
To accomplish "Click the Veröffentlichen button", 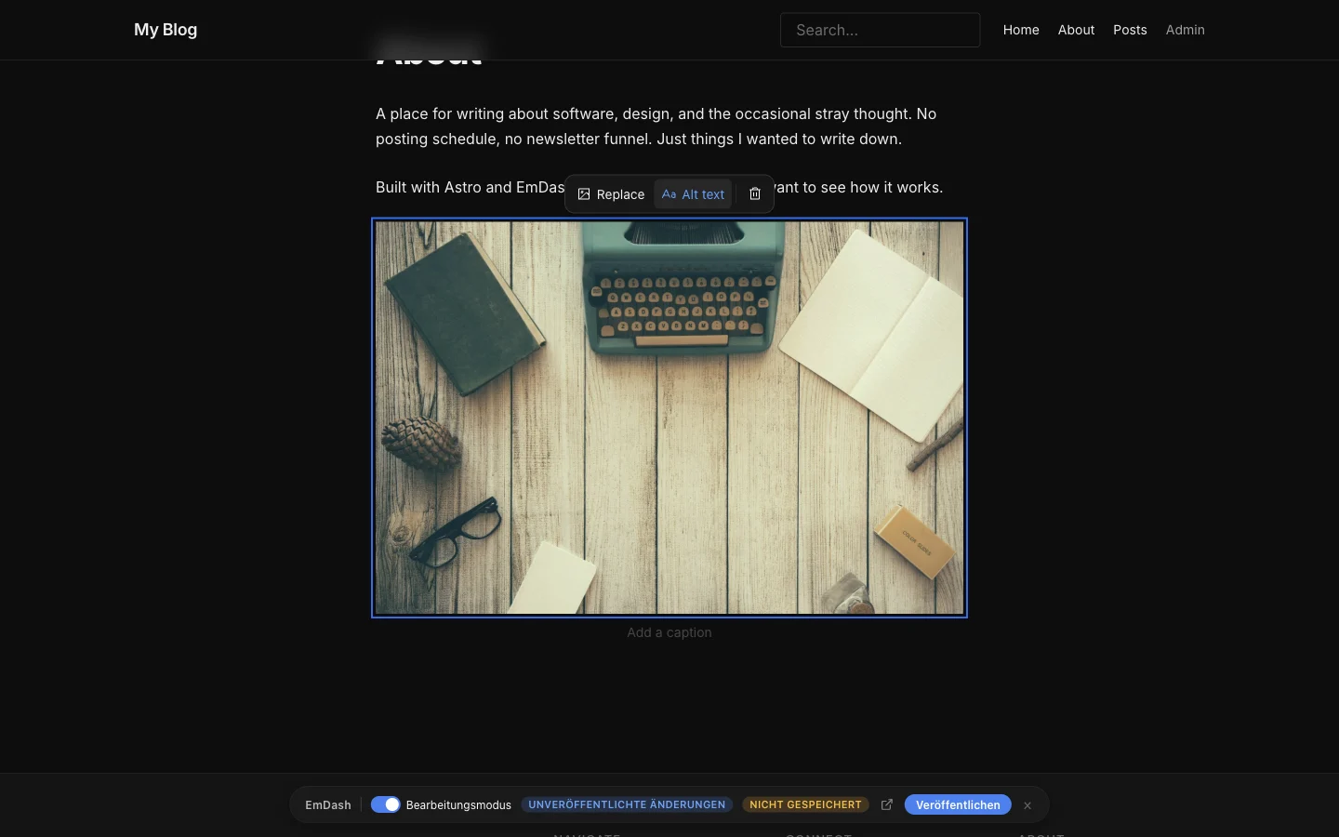I will 958,804.
